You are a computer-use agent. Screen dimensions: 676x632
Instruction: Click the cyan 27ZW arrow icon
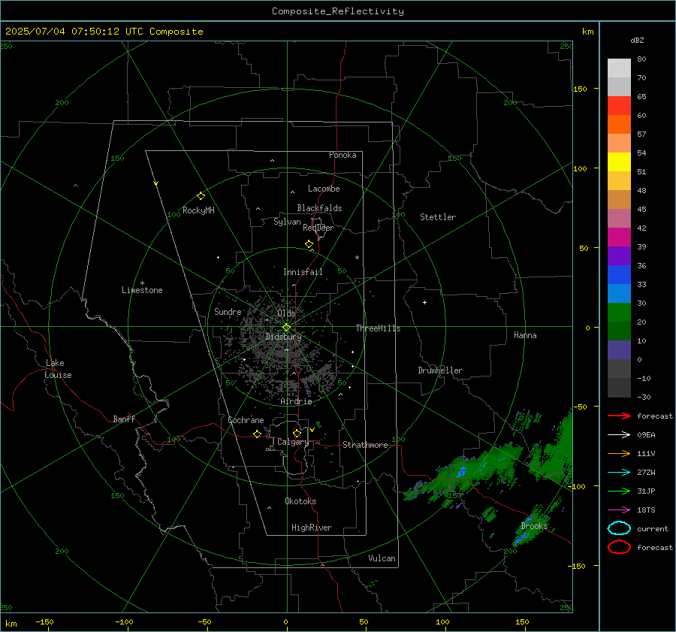pyautogui.click(x=619, y=473)
